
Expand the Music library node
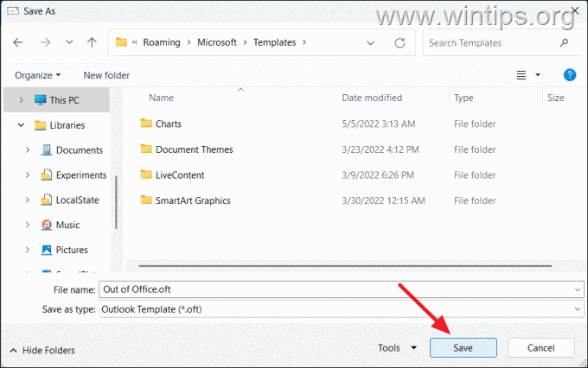pyautogui.click(x=28, y=225)
